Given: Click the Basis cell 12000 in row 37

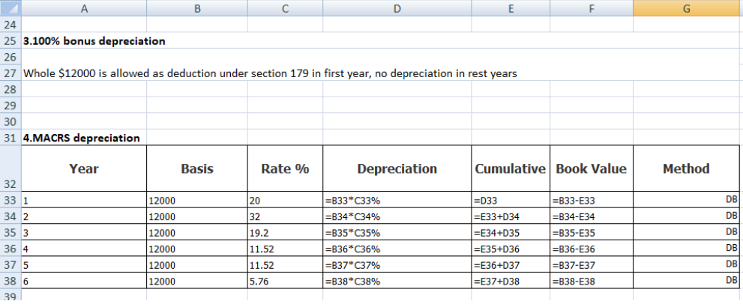Looking at the screenshot, I should tap(197, 265).
